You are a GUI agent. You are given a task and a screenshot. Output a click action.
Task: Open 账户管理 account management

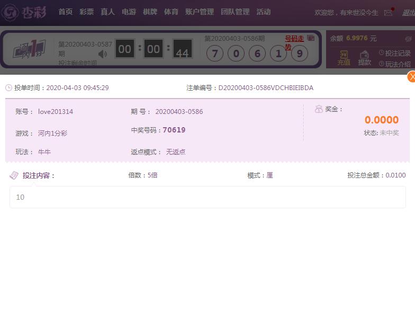[x=200, y=12]
